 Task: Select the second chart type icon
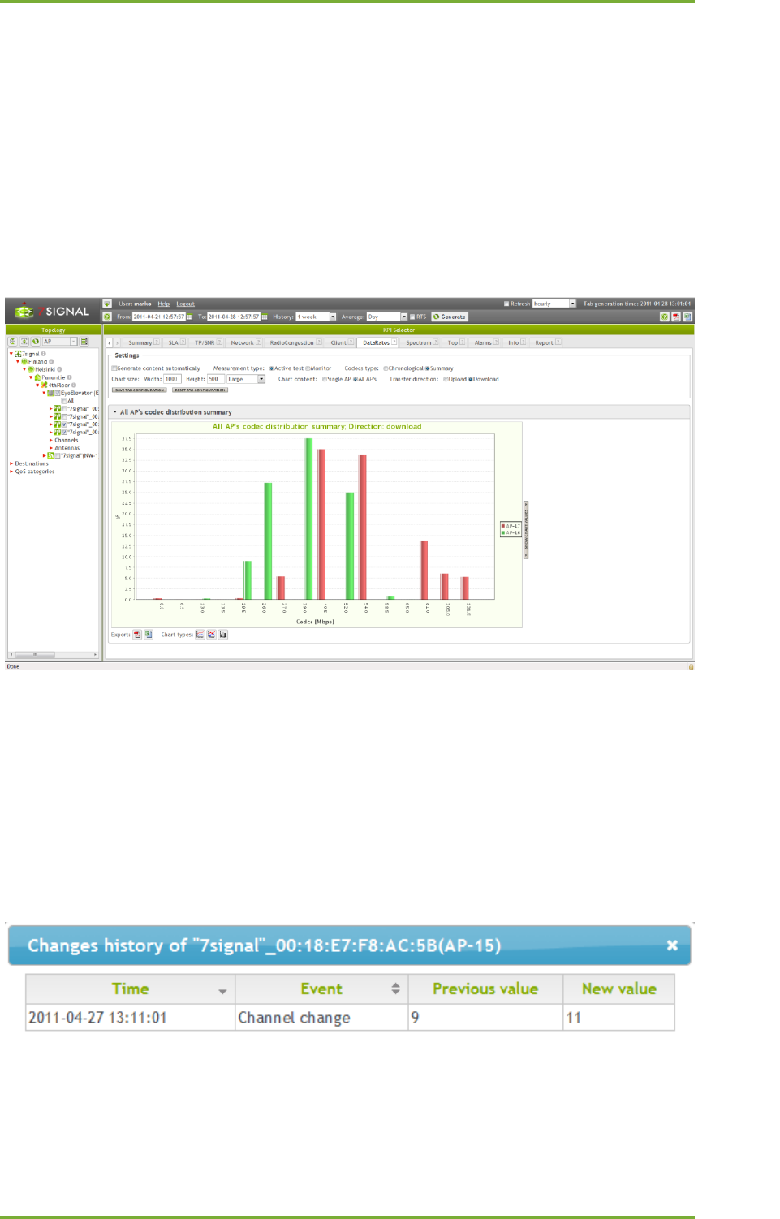(x=212, y=635)
